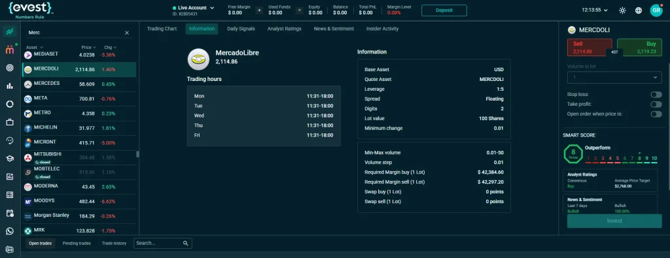Sort by the Asset column header
This screenshot has height=258, width=670.
35,47
